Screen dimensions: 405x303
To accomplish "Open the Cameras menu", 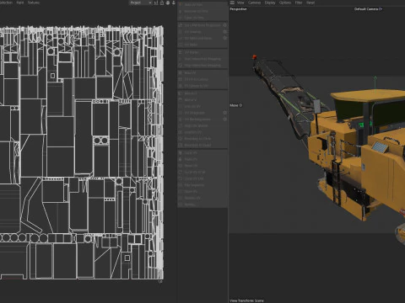I will click(254, 3).
